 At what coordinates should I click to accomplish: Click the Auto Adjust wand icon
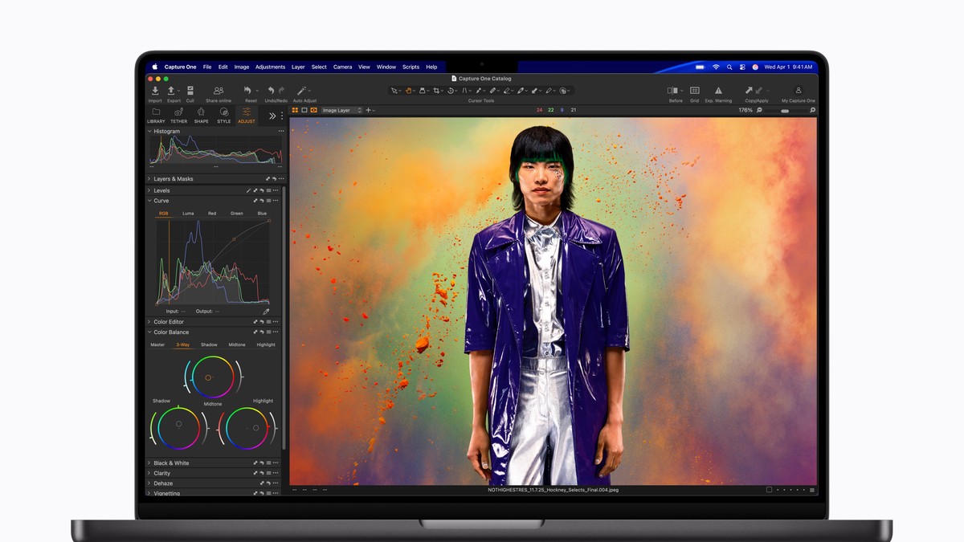[300, 90]
